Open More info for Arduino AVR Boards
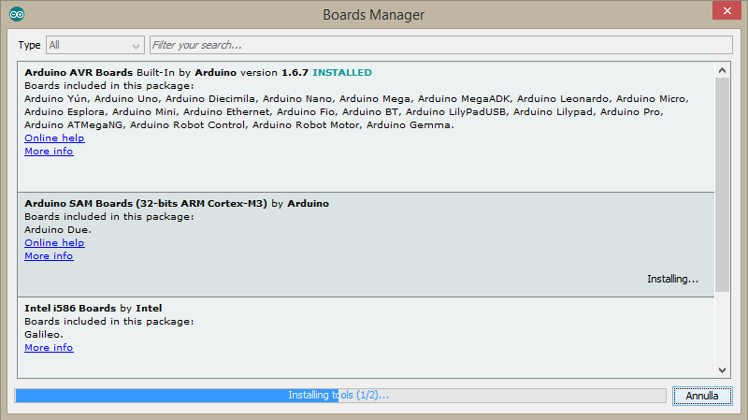The image size is (748, 420). [49, 152]
